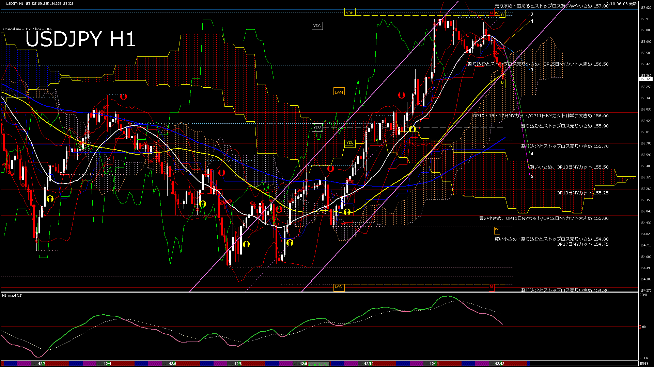Click the red omega marker near the LWH line
Viewport: 654px width, 367px height.
[401, 95]
